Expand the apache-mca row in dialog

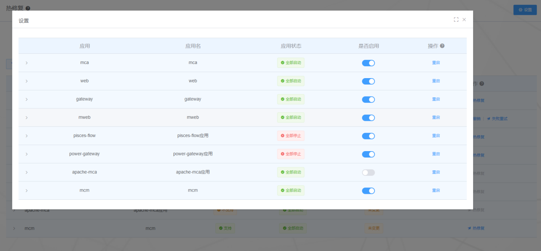(26, 172)
